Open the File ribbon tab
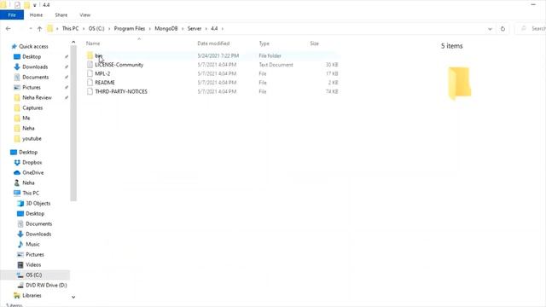This screenshot has height=307, width=546. (12, 15)
